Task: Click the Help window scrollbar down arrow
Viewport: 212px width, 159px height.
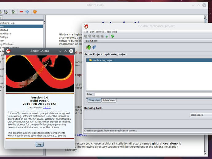Action: (x=206, y=153)
